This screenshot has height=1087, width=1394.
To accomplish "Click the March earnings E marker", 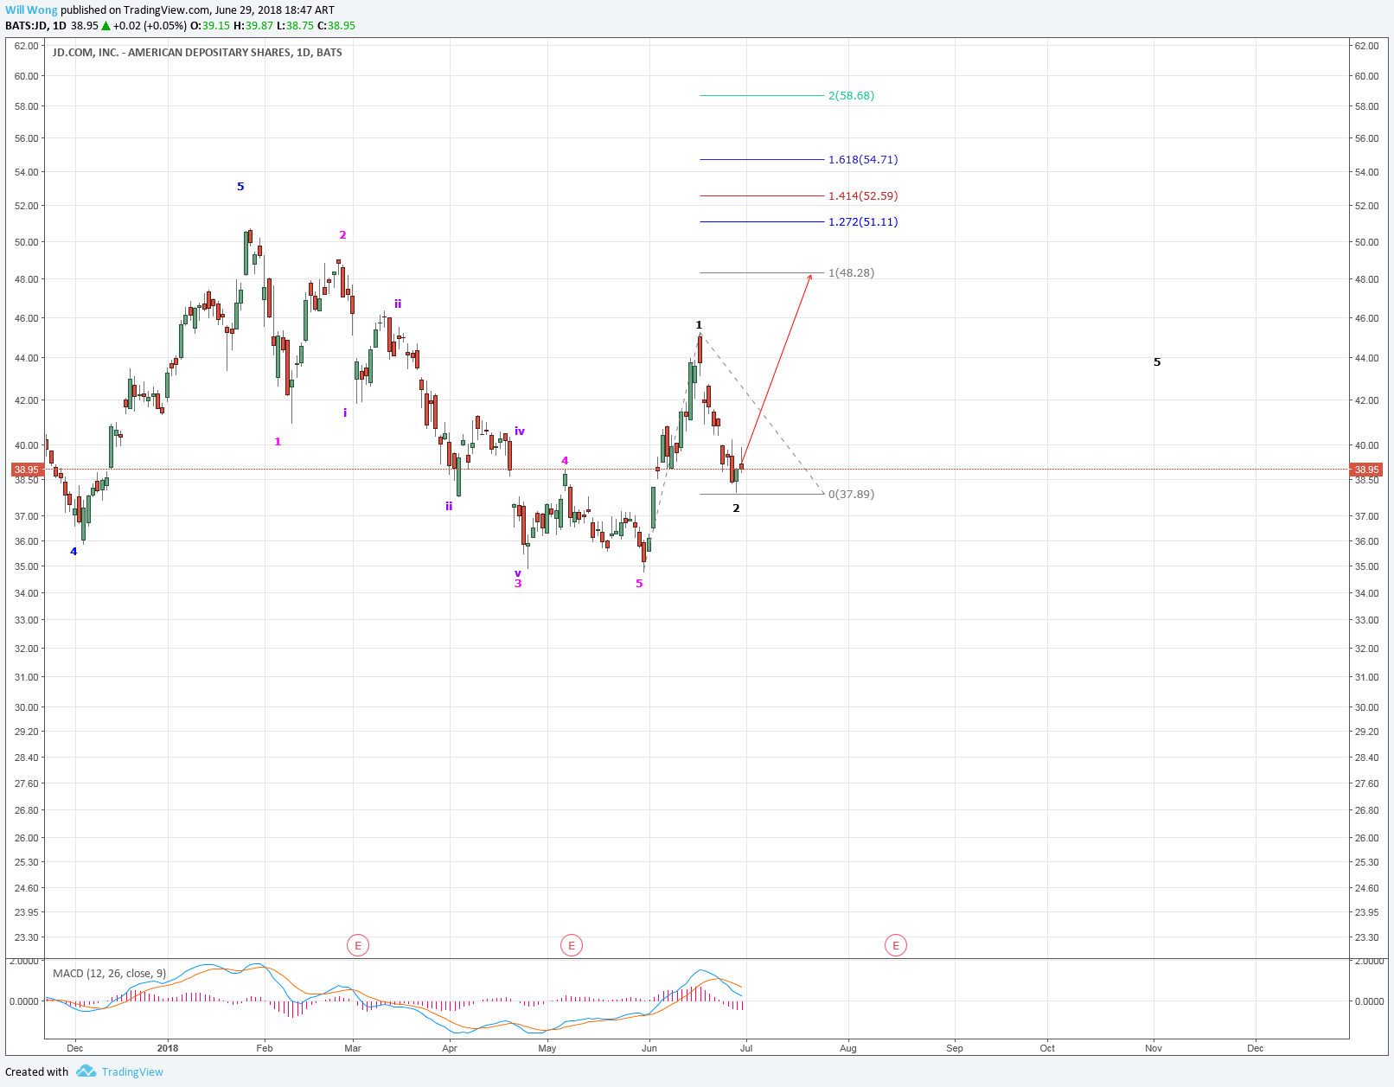I will [358, 945].
